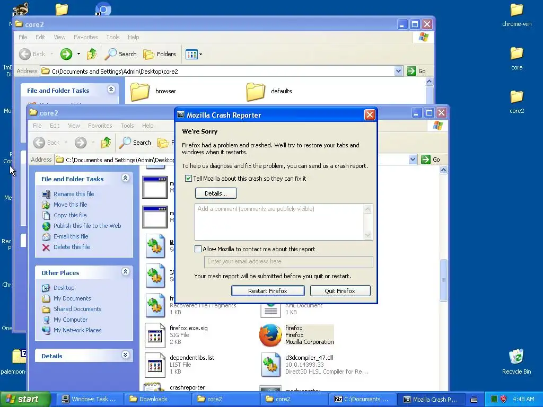
Task: Open address bar dropdown in front core2 window
Action: pos(413,160)
